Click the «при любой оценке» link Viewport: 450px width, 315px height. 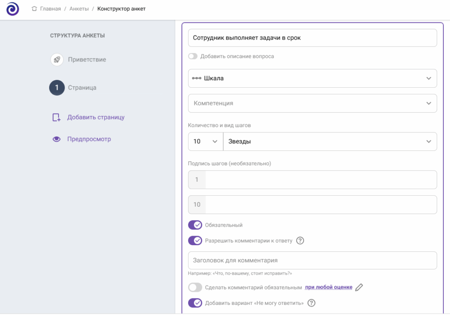coord(329,287)
